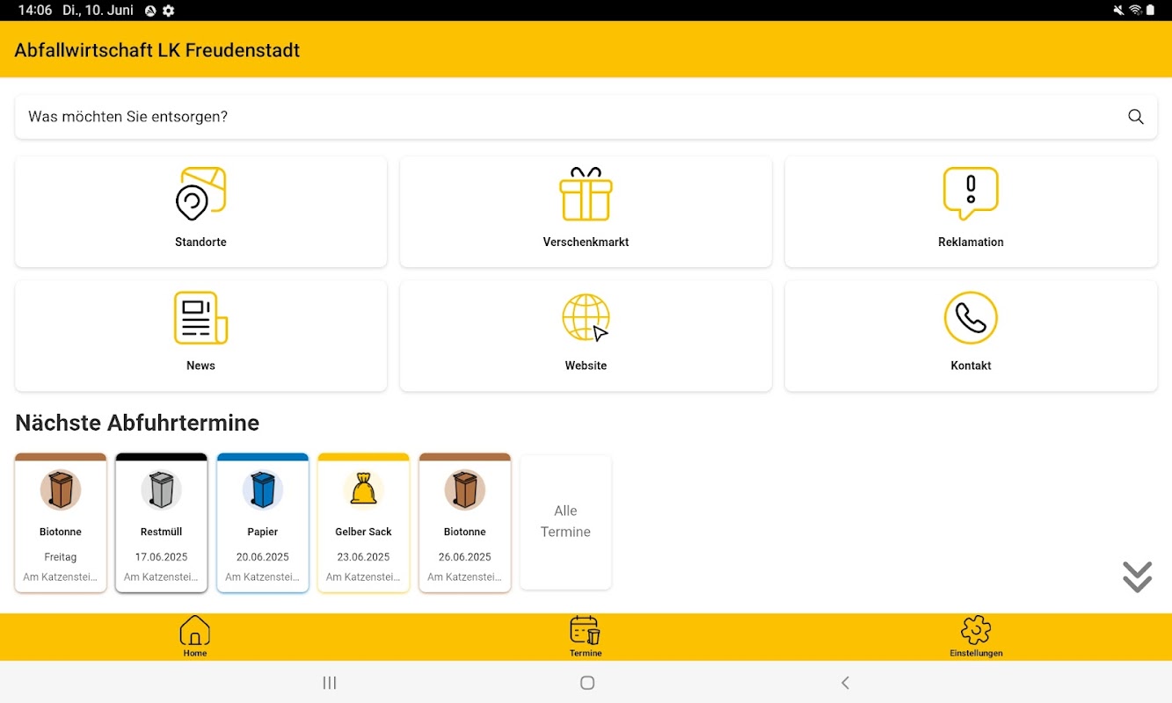Click the Reklamation label
This screenshot has height=703, width=1172.
pyautogui.click(x=971, y=242)
